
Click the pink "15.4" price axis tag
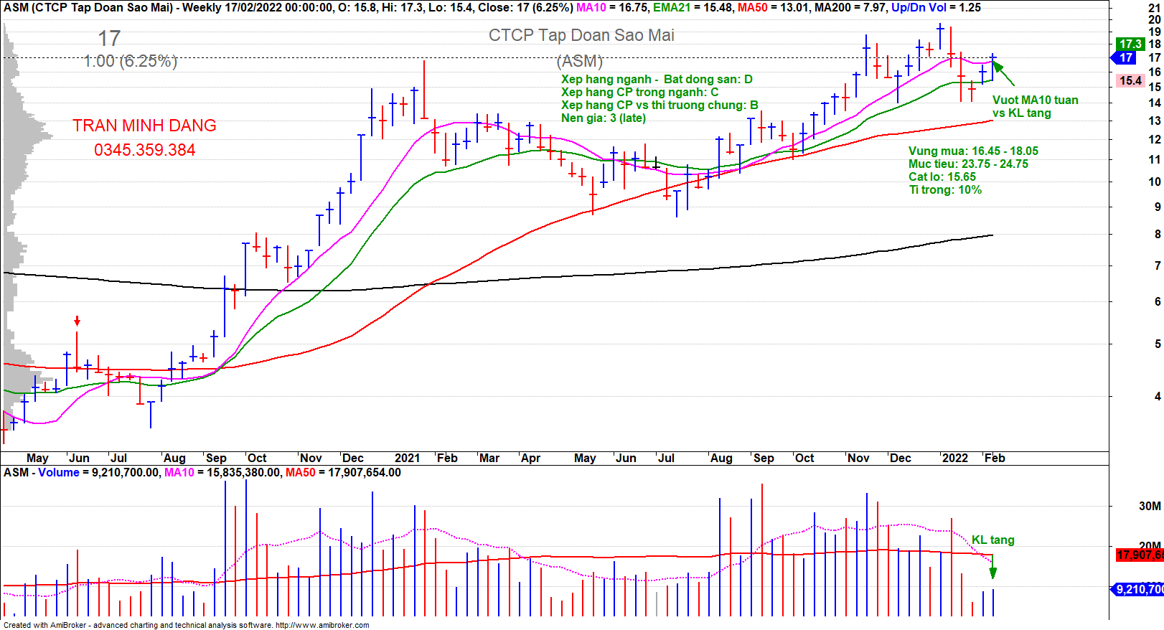point(1130,80)
